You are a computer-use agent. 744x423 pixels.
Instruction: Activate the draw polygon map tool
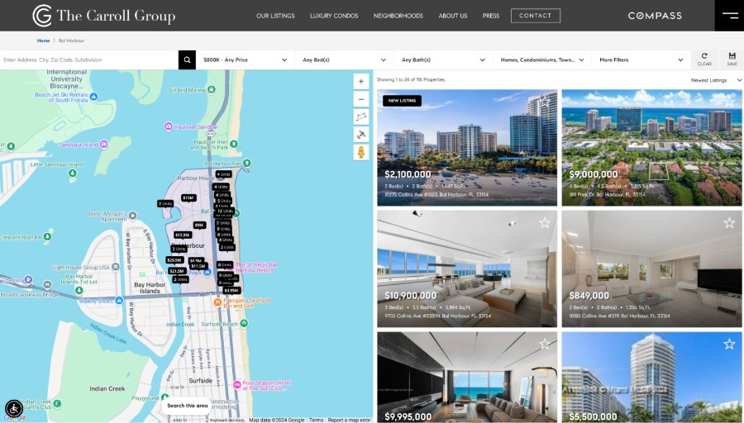(x=360, y=116)
